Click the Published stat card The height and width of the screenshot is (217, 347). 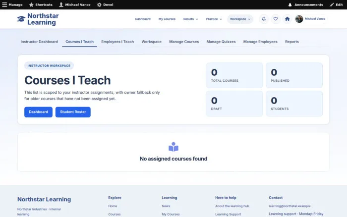pyautogui.click(x=294, y=75)
